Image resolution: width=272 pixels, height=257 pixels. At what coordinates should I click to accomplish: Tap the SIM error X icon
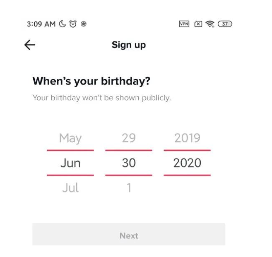pyautogui.click(x=198, y=24)
